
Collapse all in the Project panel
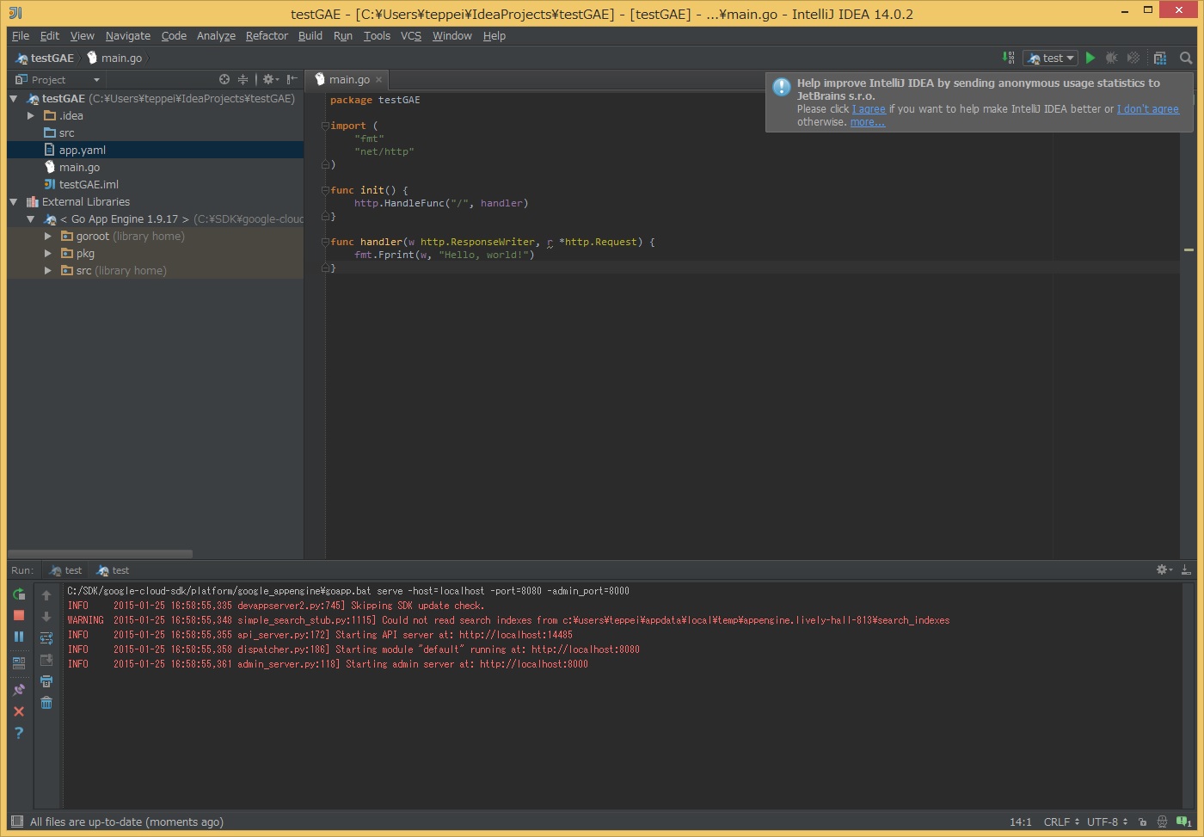click(243, 79)
